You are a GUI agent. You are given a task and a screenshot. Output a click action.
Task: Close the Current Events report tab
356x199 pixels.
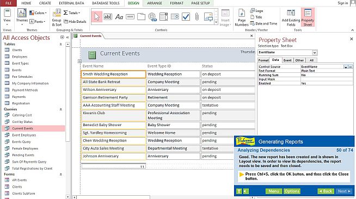251,36
